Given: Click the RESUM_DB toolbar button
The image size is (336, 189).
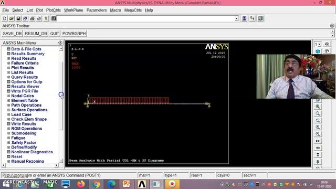Looking at the screenshot, I should tap(36, 34).
